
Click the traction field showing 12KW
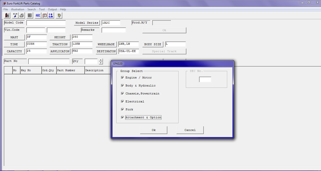82,44
